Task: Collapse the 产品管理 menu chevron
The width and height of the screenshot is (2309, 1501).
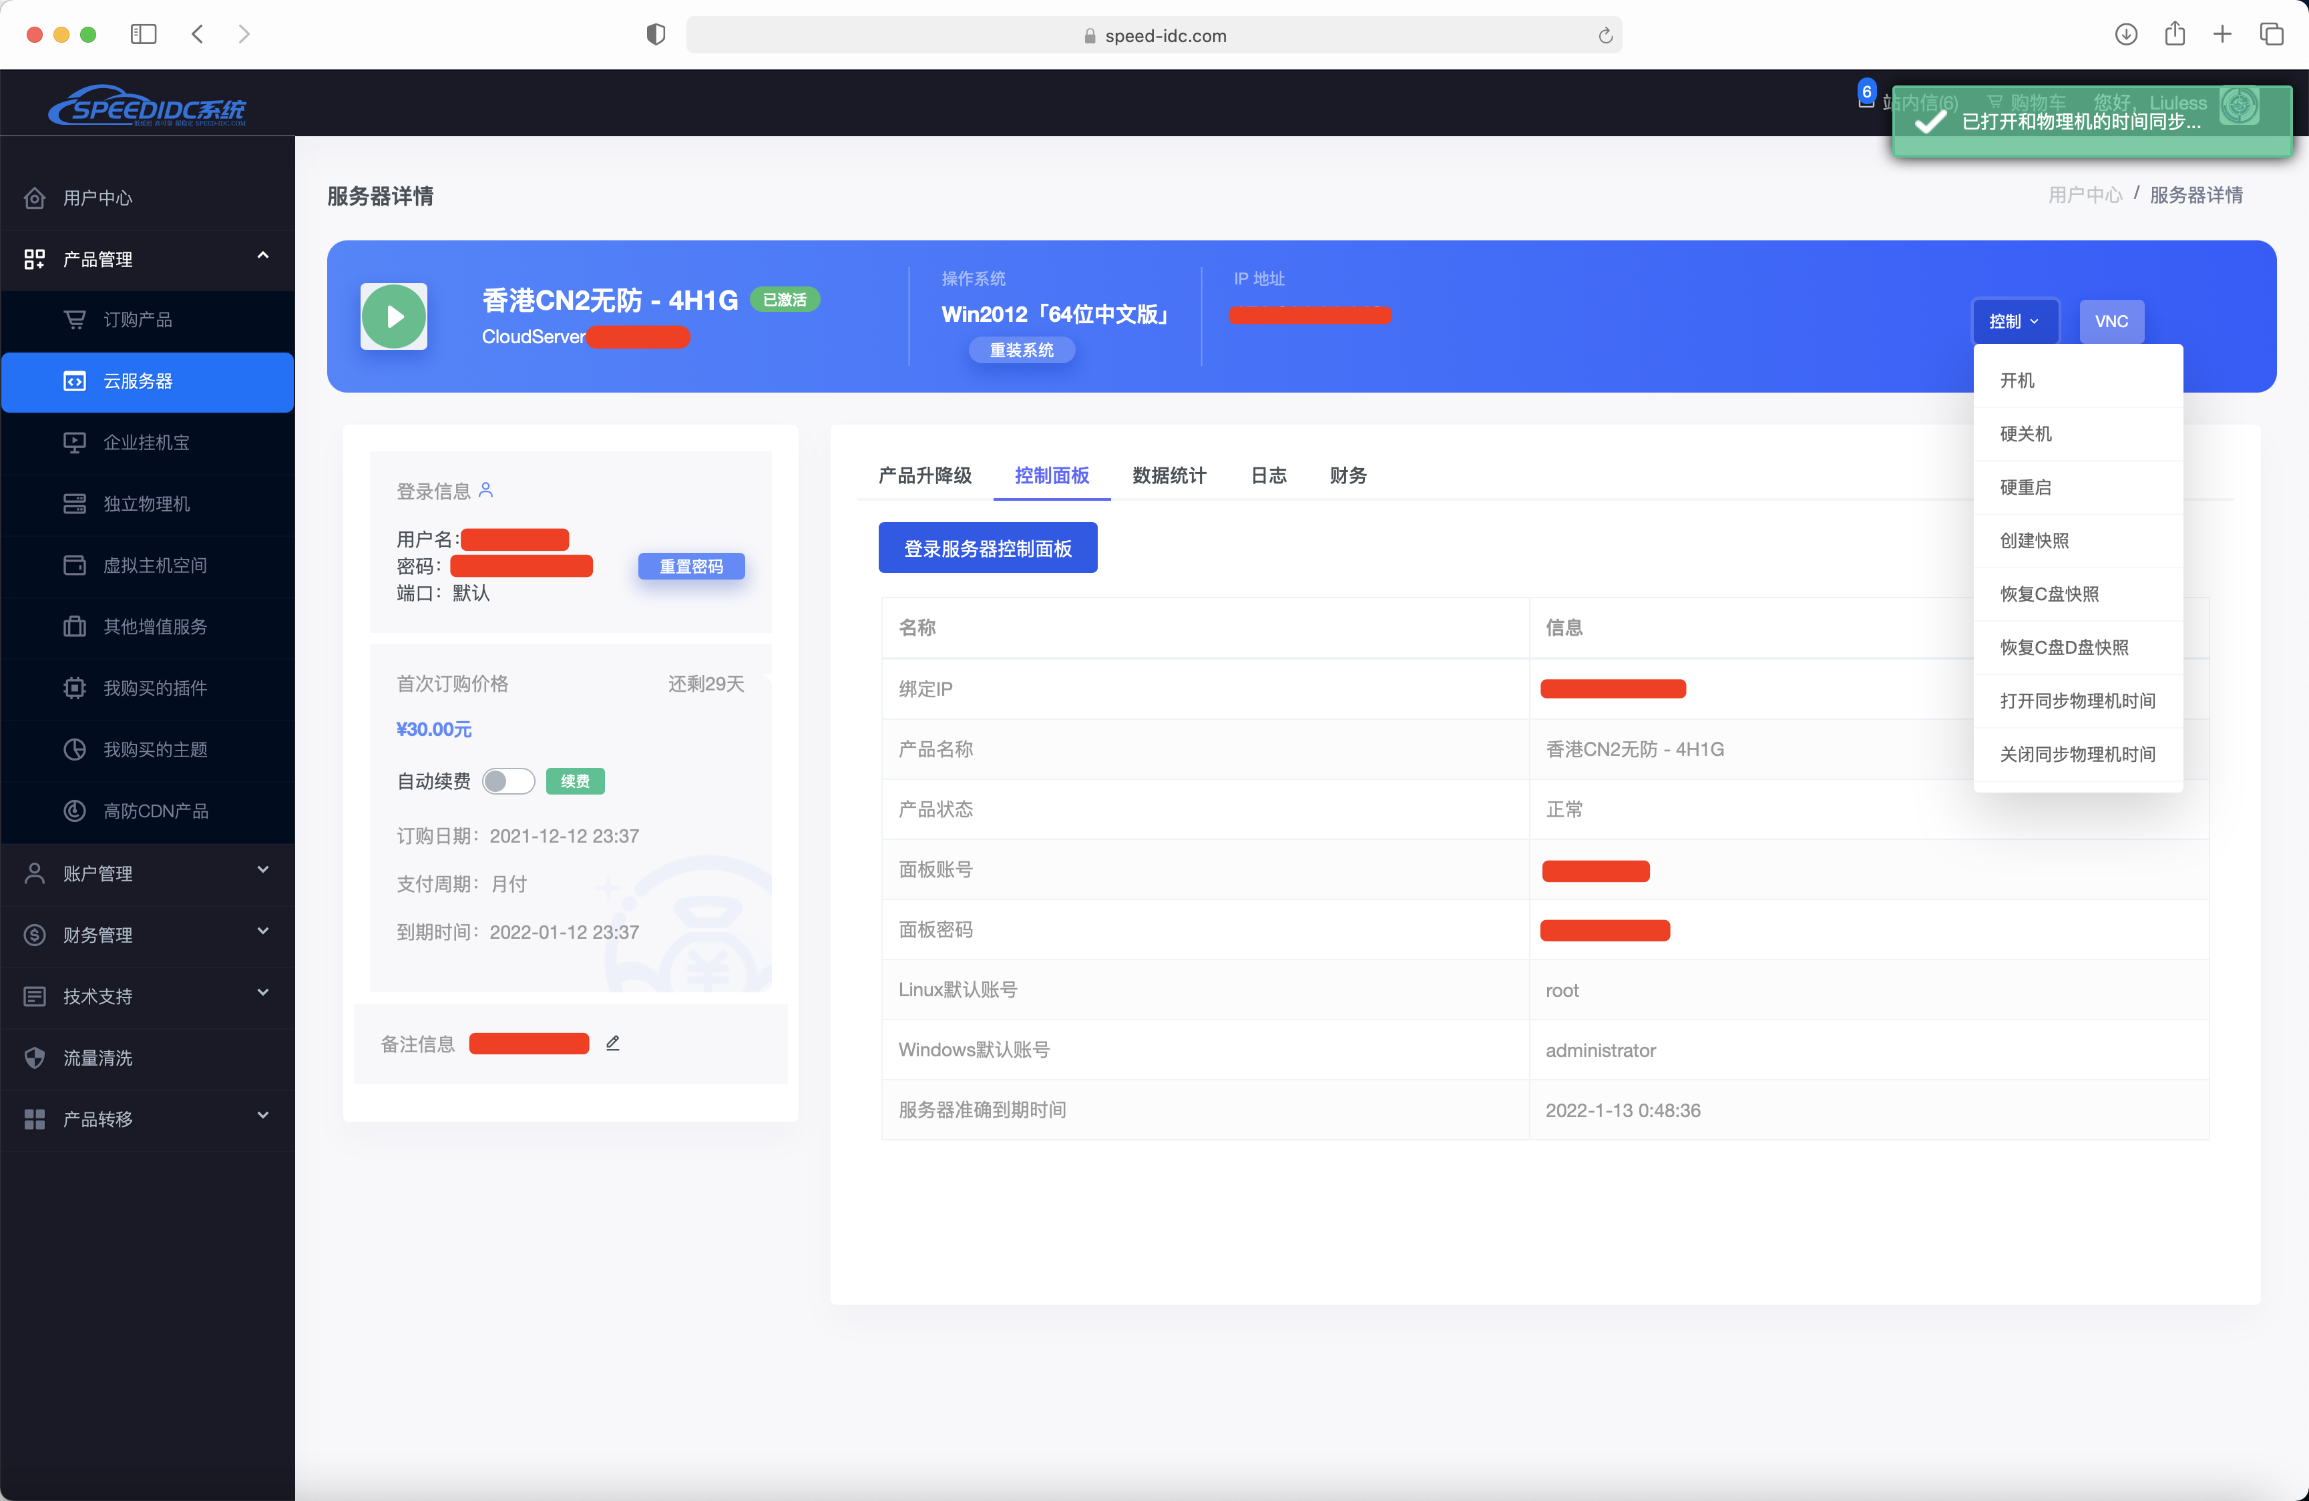Action: [263, 255]
